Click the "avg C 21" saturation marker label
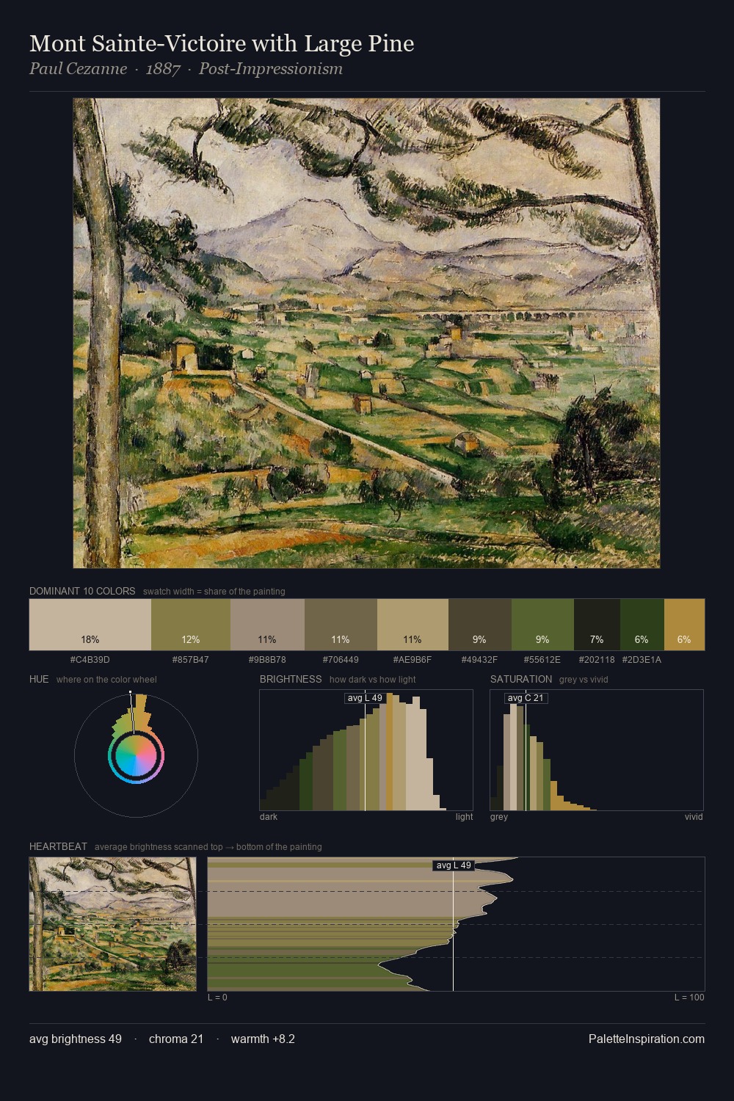 tap(526, 698)
